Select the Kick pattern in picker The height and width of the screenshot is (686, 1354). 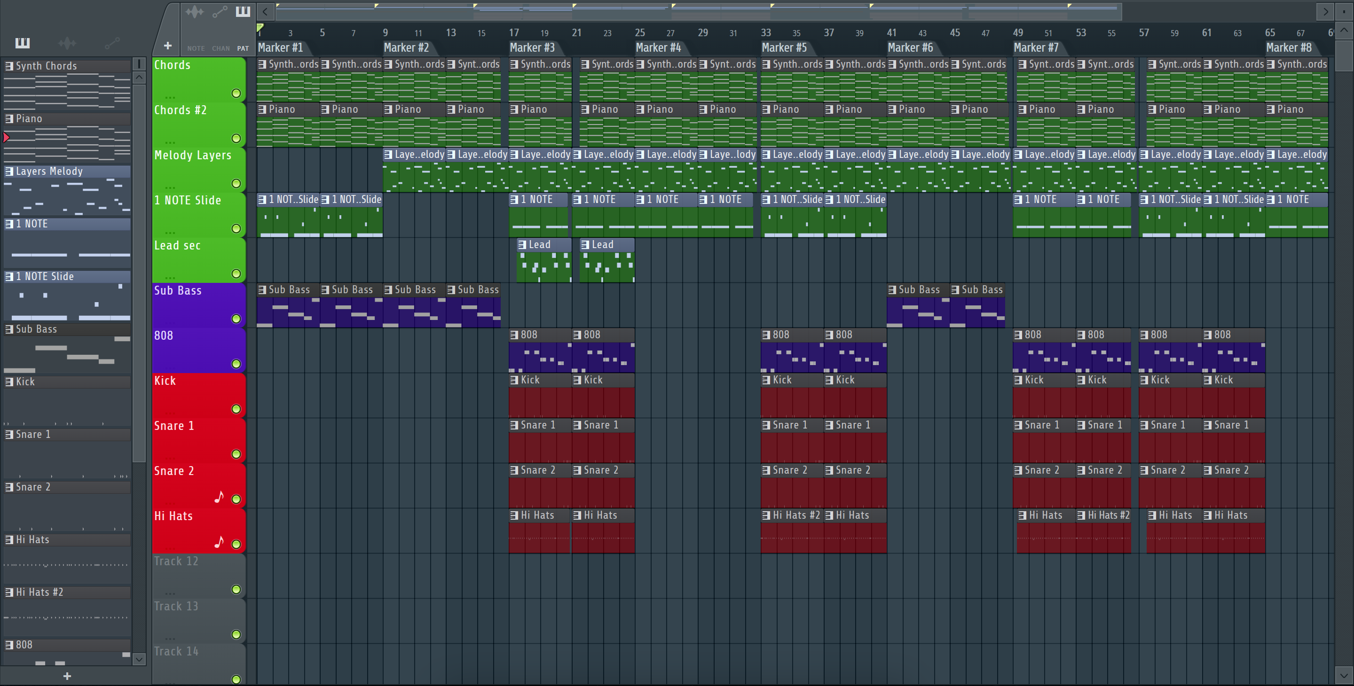point(25,382)
